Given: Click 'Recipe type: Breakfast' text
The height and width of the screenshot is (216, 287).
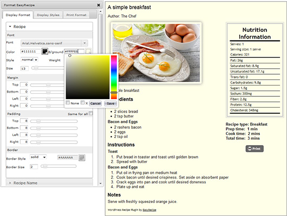Looking at the screenshot, I should click(246, 125).
